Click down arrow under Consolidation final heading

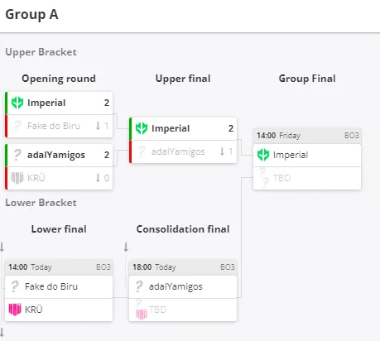pyautogui.click(x=126, y=247)
